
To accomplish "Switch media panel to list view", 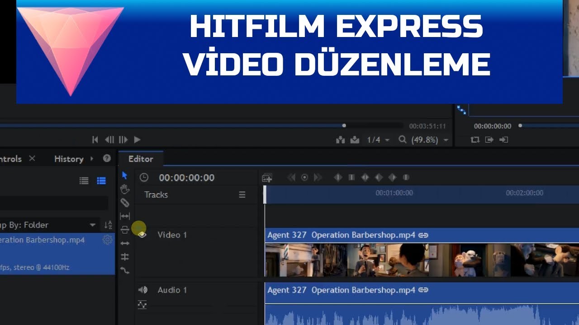I will point(84,181).
